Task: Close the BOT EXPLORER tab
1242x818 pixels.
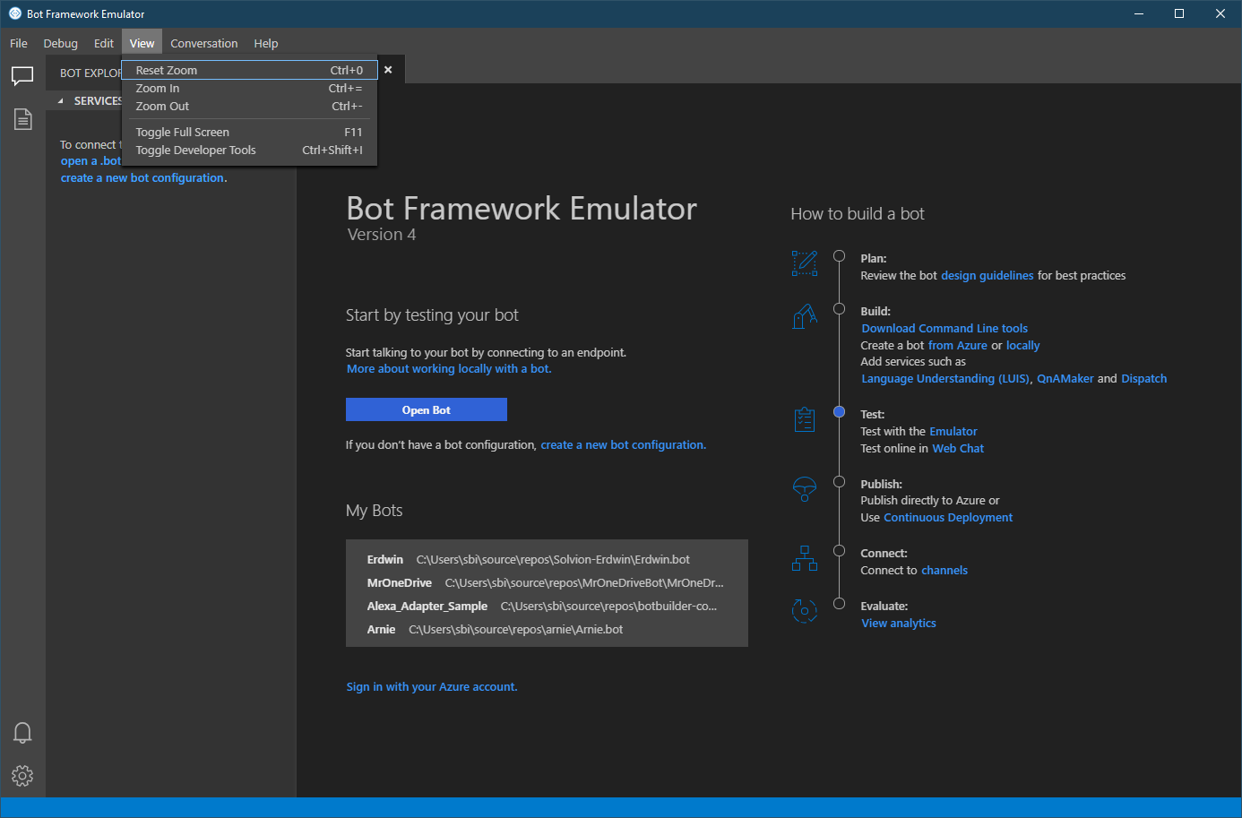Action: pos(387,69)
